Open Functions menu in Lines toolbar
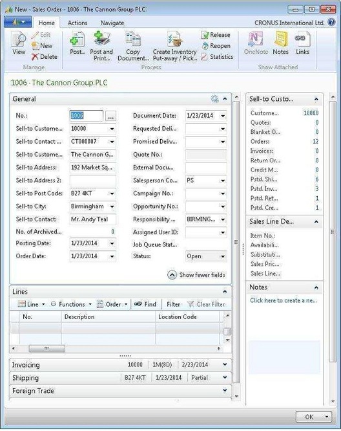 71,304
